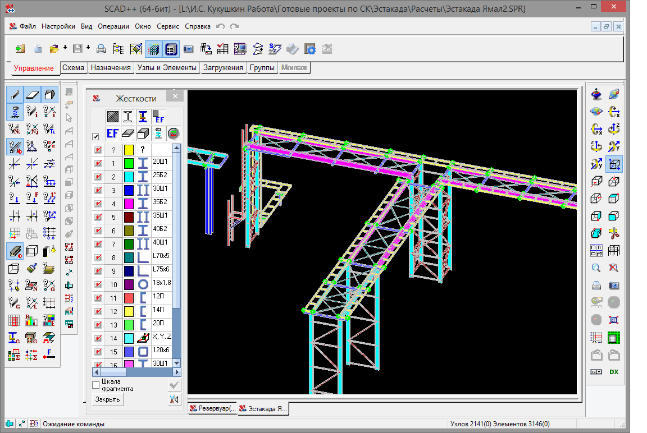
Task: Click the green DX icon in right toolbar
Action: pos(614,372)
